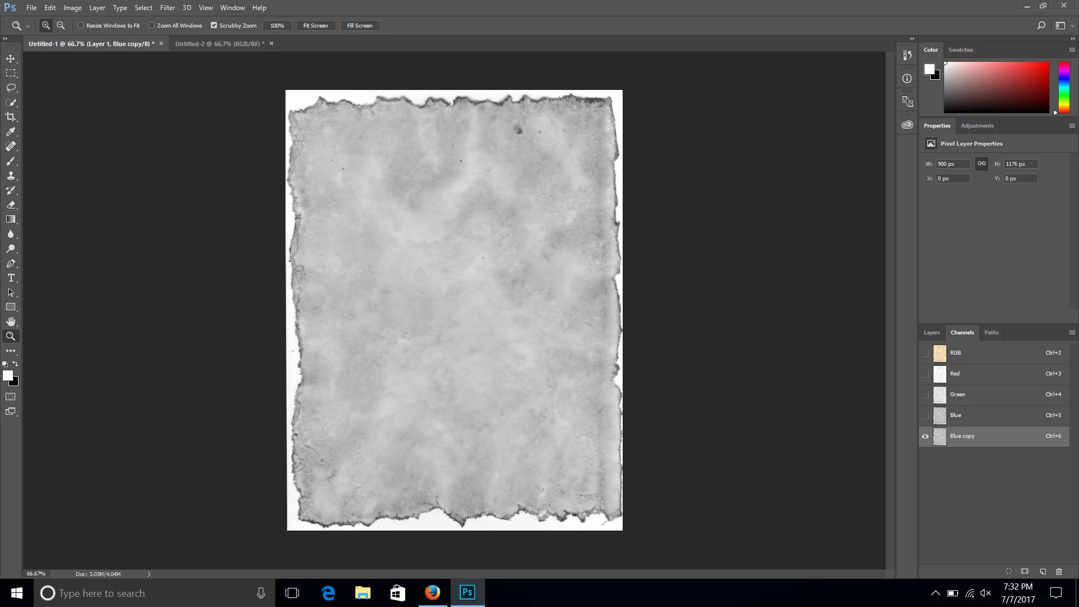1079x607 pixels.
Task: Show the RGB channel visibility
Action: pyautogui.click(x=925, y=353)
